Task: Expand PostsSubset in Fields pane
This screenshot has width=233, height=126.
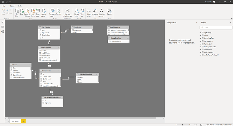Action: [x=201, y=44]
